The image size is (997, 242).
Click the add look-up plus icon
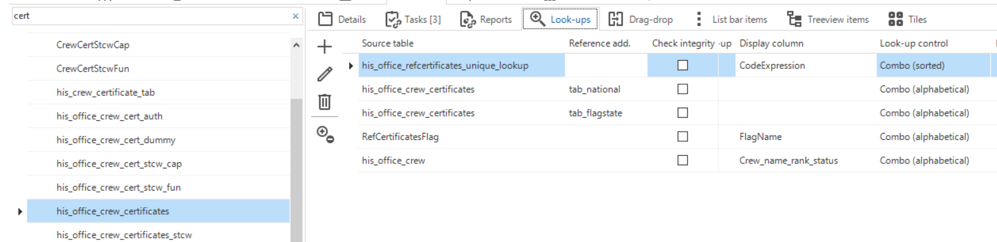324,46
